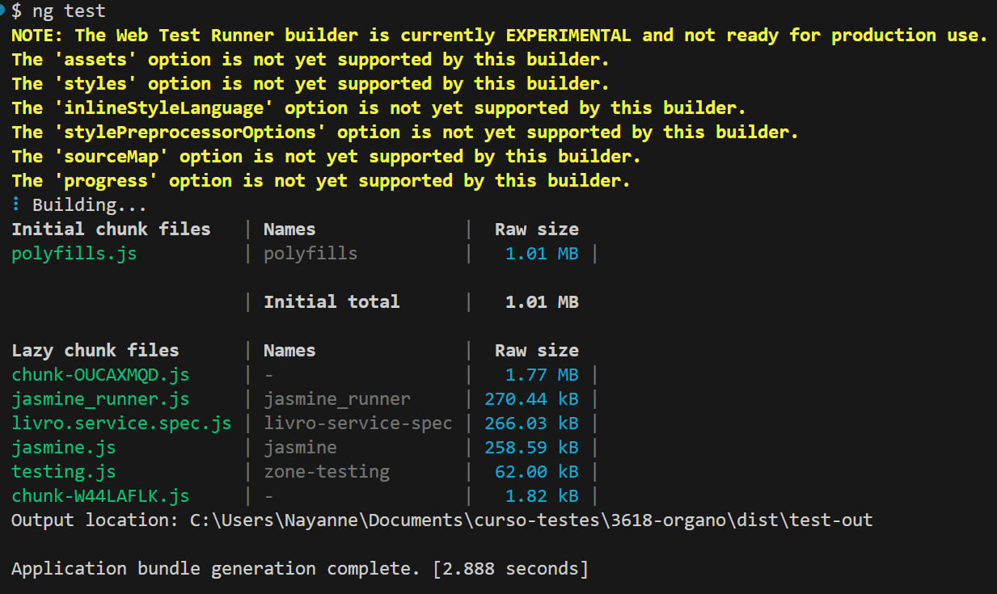Click the livro.service.spec.js file name
This screenshot has width=997, height=594.
[x=121, y=423]
